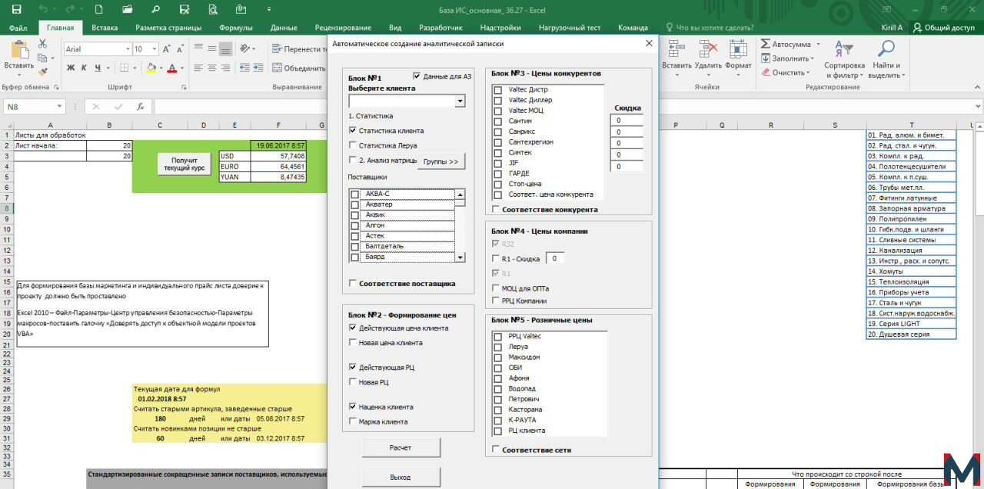This screenshot has height=489, width=984.
Task: Open the Формат cells menu
Action: pyautogui.click(x=738, y=58)
